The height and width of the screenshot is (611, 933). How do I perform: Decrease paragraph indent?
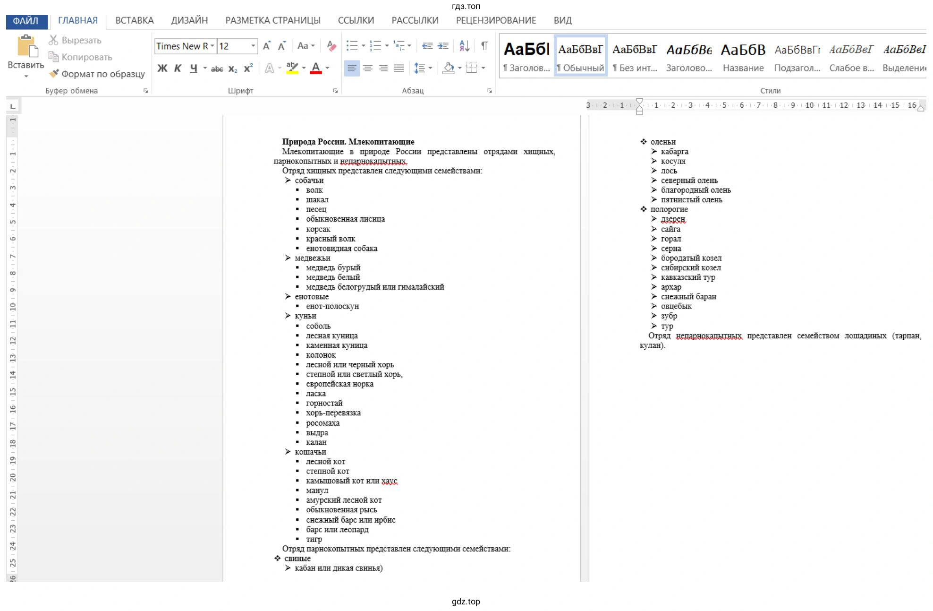[x=427, y=46]
